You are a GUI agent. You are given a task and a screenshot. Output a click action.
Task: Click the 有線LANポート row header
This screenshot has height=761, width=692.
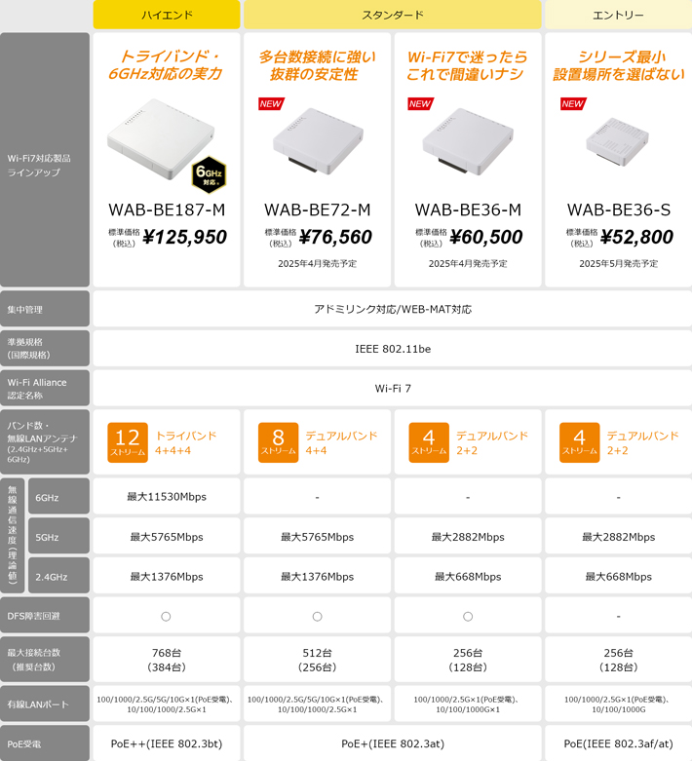point(45,704)
